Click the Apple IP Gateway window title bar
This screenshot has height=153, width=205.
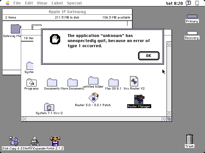point(67,12)
